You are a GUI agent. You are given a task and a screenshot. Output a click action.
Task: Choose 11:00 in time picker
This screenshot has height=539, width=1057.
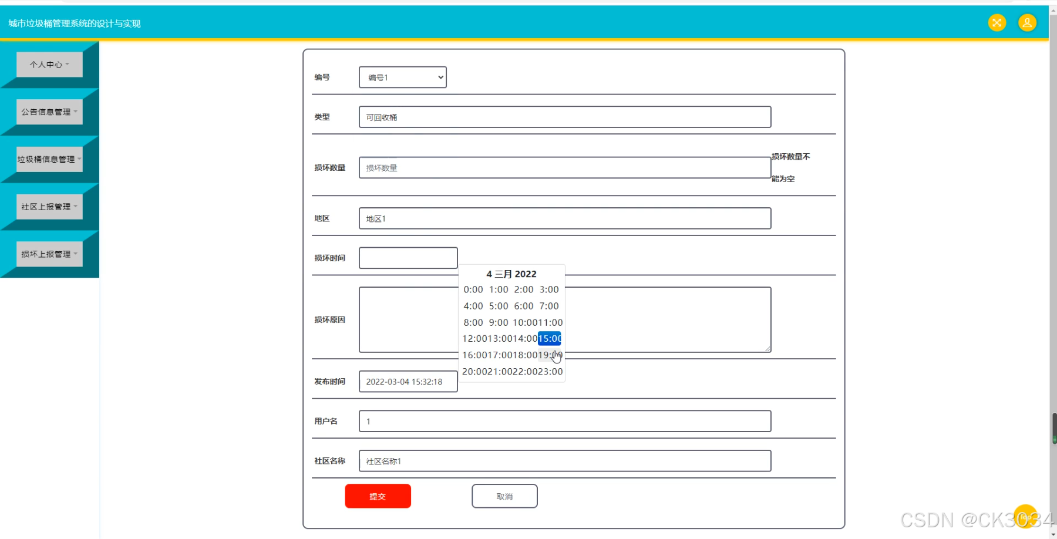[550, 322]
